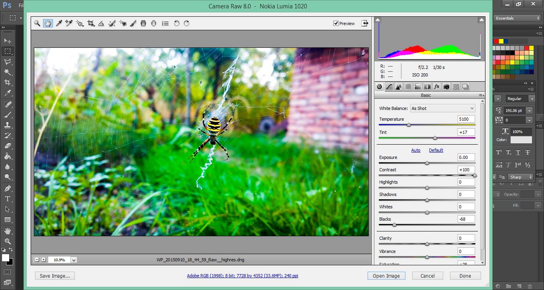544x290 pixels.
Task: Toggle shadow clipping warning in histogram
Action: pyautogui.click(x=378, y=20)
